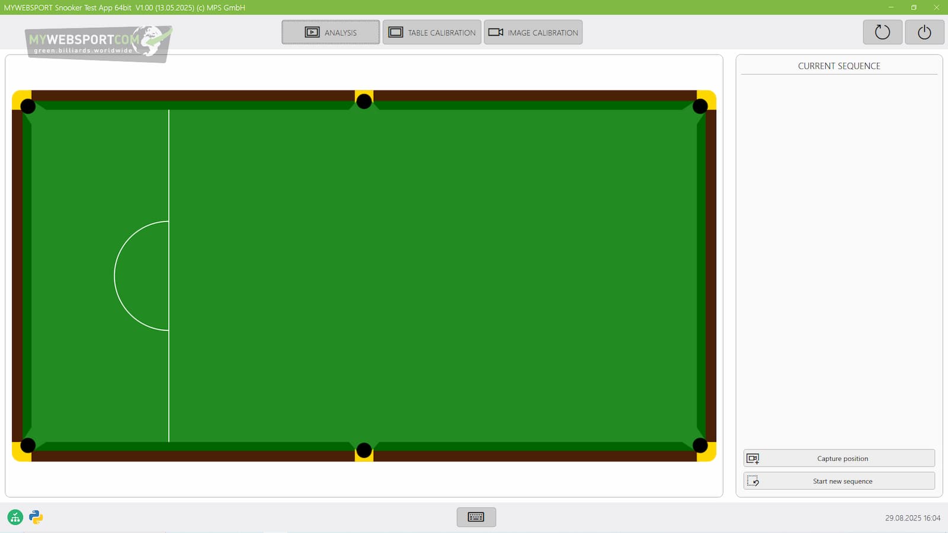
Task: Click the top middle pocket
Action: coord(364,101)
